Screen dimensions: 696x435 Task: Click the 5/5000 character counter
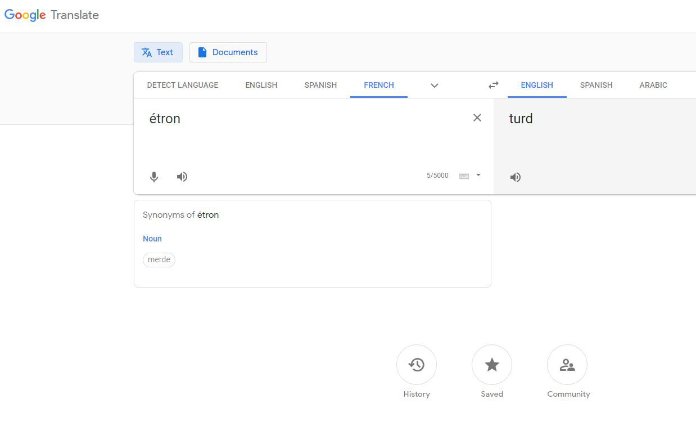click(437, 176)
